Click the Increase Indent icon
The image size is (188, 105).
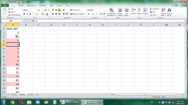[67, 14]
